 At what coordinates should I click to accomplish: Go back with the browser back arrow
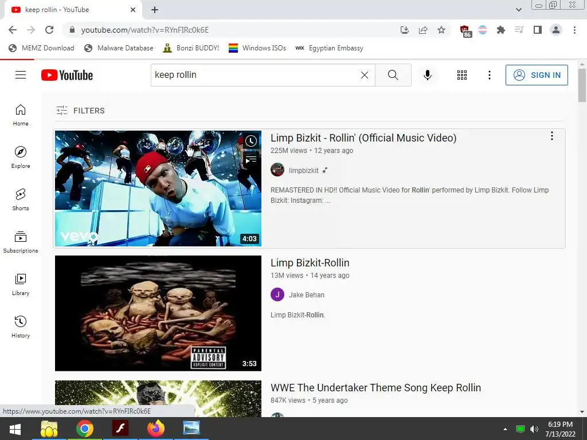[x=13, y=30]
